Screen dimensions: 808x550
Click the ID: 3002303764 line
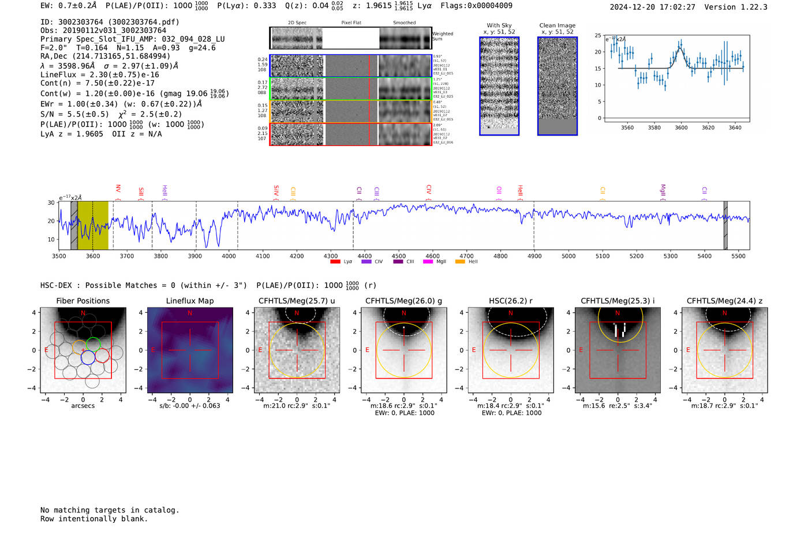click(x=110, y=22)
